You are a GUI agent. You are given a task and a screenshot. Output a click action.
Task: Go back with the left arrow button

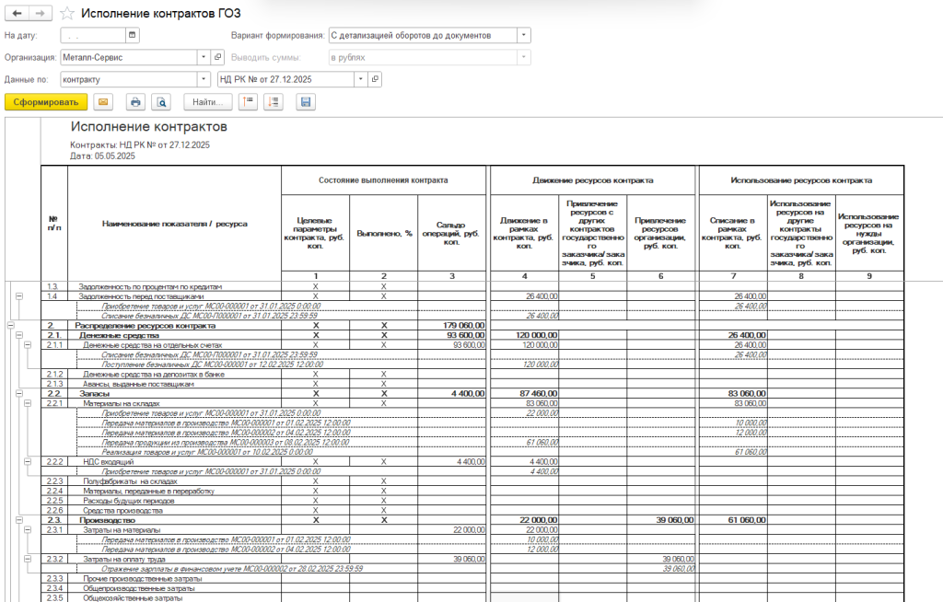tap(17, 13)
